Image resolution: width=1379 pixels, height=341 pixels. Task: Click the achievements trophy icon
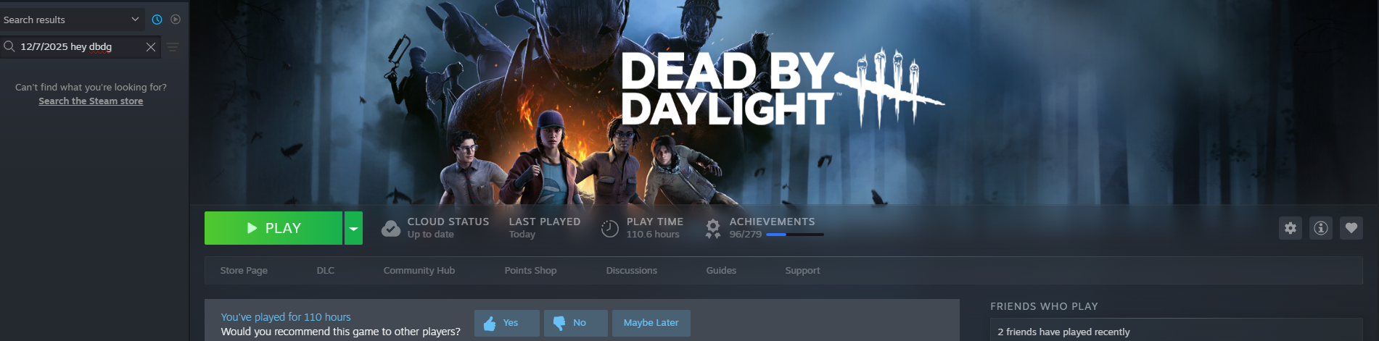pos(713,229)
